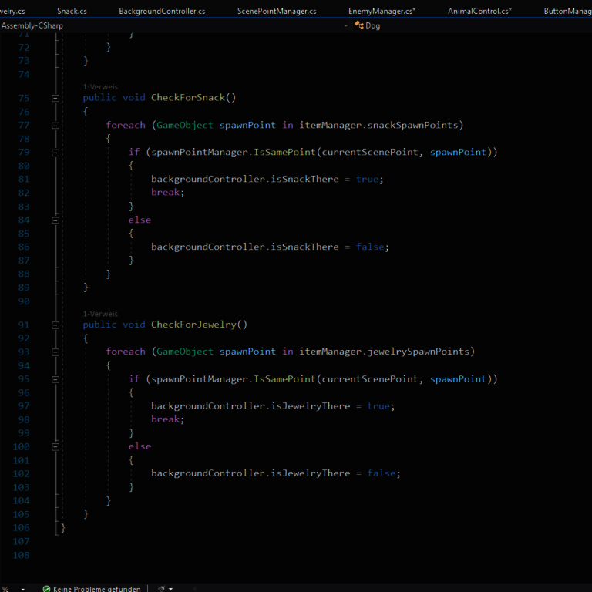Open the code cleanup options arrow
Screen dimensions: 592x592
[171, 589]
